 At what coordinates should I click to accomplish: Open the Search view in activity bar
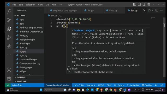coord(9,11)
